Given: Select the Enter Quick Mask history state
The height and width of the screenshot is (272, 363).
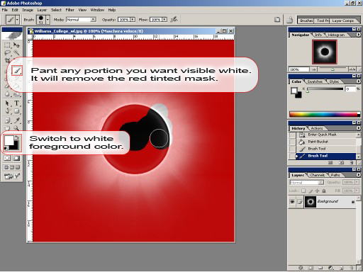Looking at the screenshot, I should (325, 135).
